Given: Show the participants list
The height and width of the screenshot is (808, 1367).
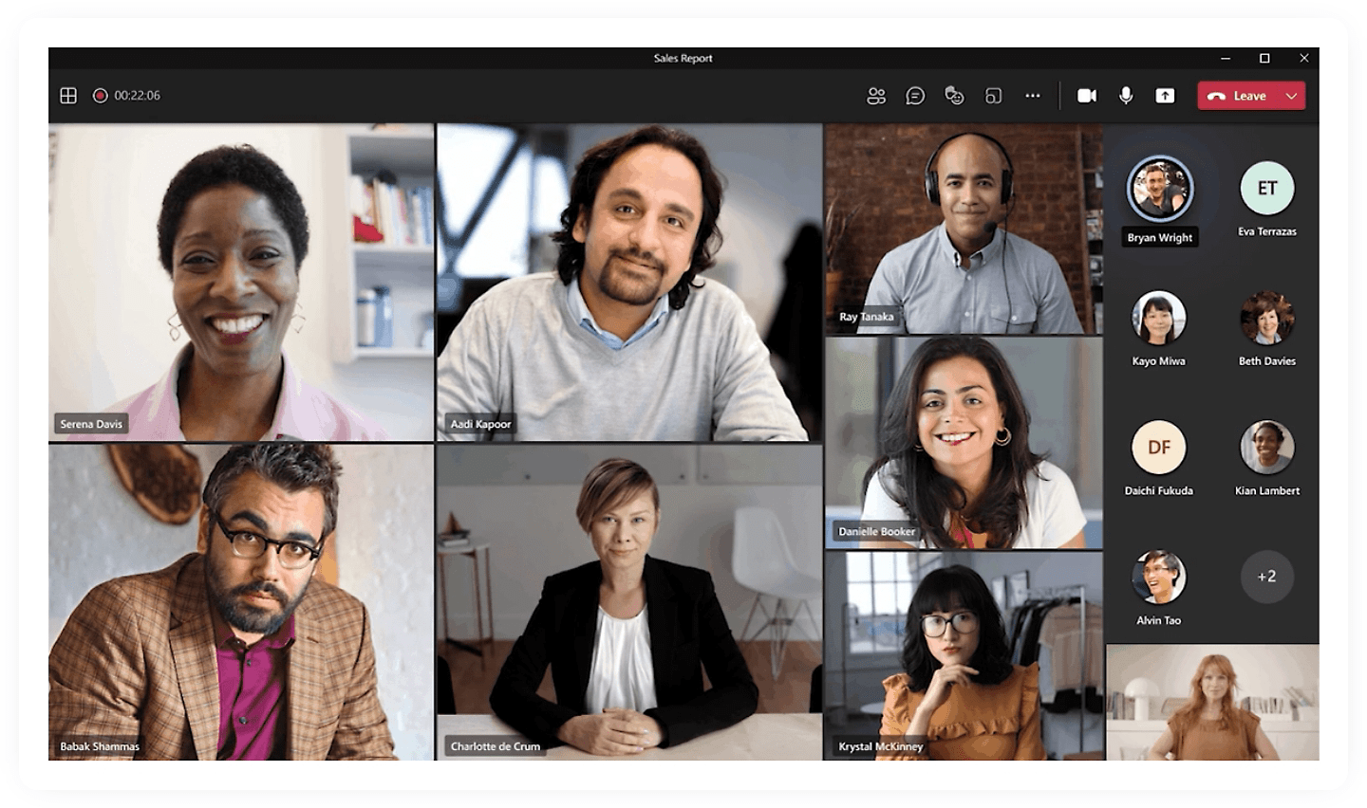Looking at the screenshot, I should click(876, 96).
